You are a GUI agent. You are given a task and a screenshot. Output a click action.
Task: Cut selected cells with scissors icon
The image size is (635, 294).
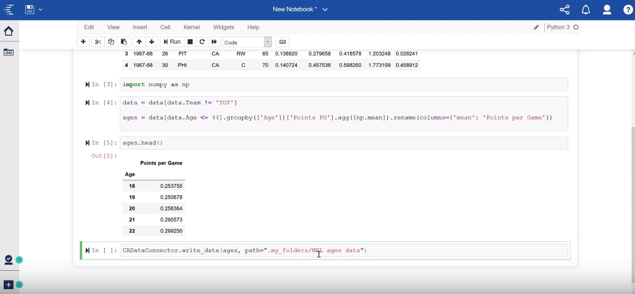98,42
